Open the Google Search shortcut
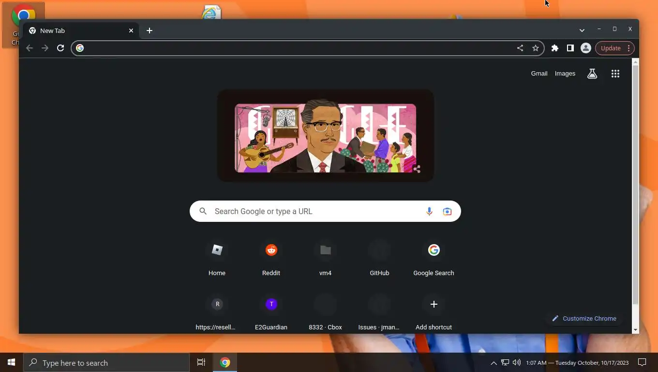658x372 pixels. pyautogui.click(x=434, y=259)
